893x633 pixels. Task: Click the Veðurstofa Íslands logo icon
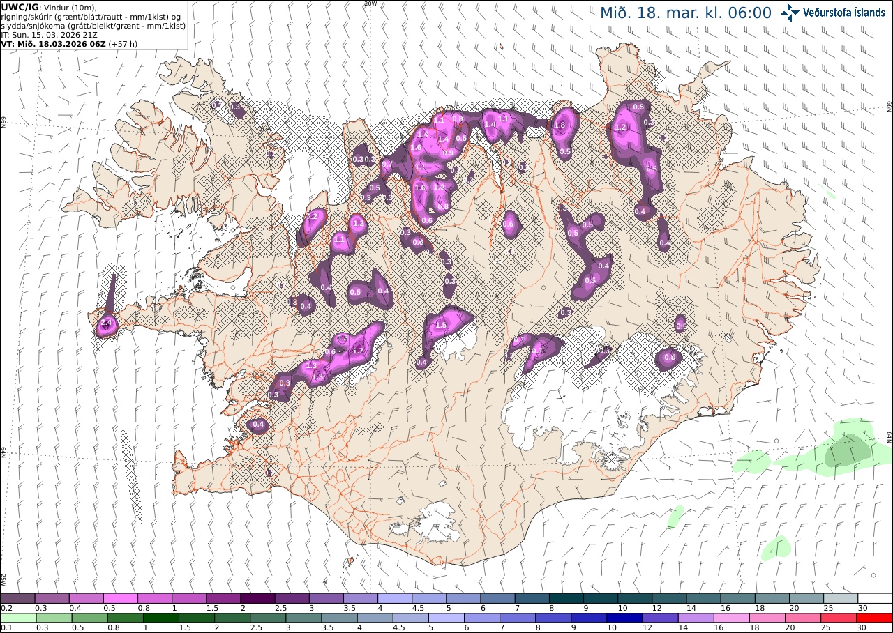790,13
